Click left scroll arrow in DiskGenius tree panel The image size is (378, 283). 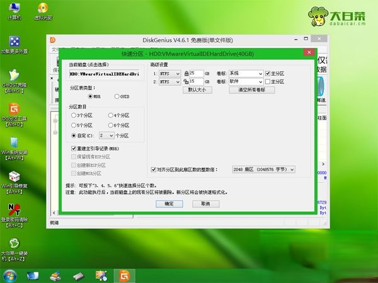[x=54, y=213]
